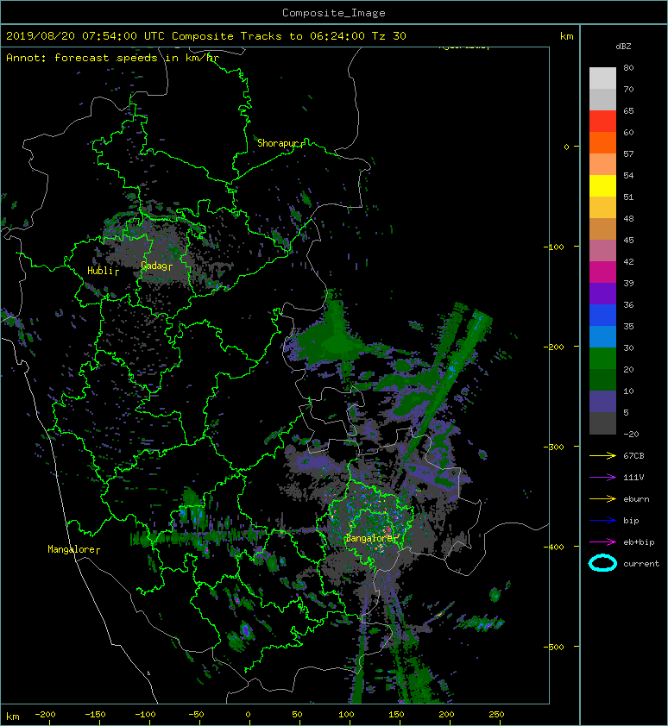668x726 pixels.
Task: Select the violet 36–39 dBZ swatch
Action: (602, 293)
